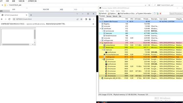Viewport: 183px width, 103px height.
Task: Sort by the Name column header
Action: (x=111, y=19)
